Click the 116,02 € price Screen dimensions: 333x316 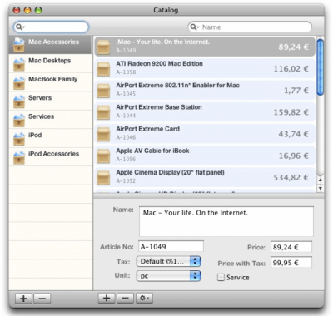click(291, 69)
